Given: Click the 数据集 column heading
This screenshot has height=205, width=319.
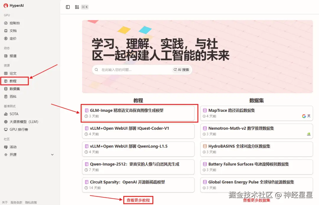Looking at the screenshot, I should [257, 100].
